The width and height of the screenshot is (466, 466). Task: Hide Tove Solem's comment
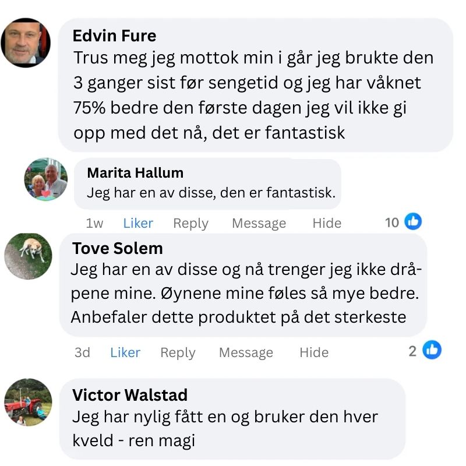[314, 352]
